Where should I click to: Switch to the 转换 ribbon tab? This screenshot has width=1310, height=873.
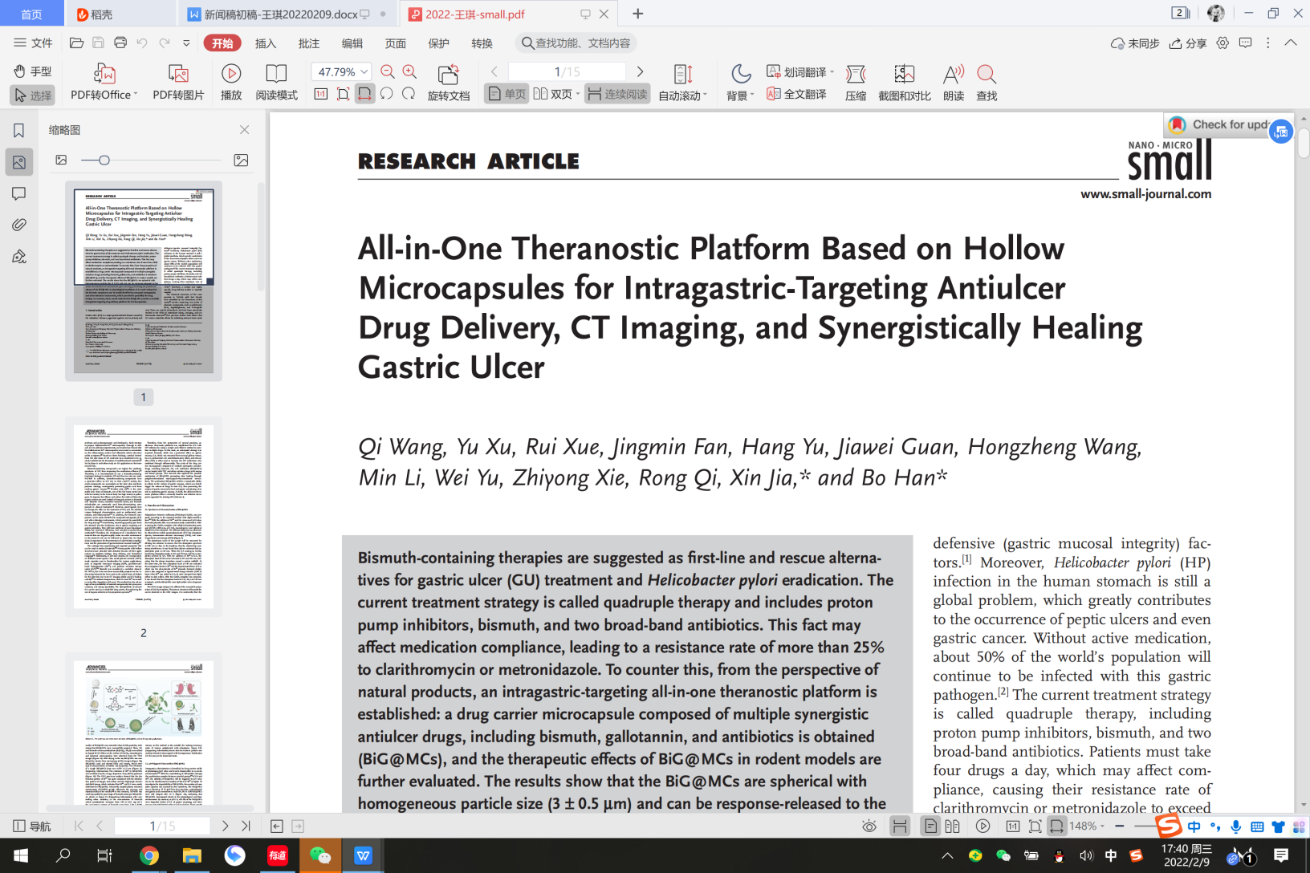pos(482,43)
